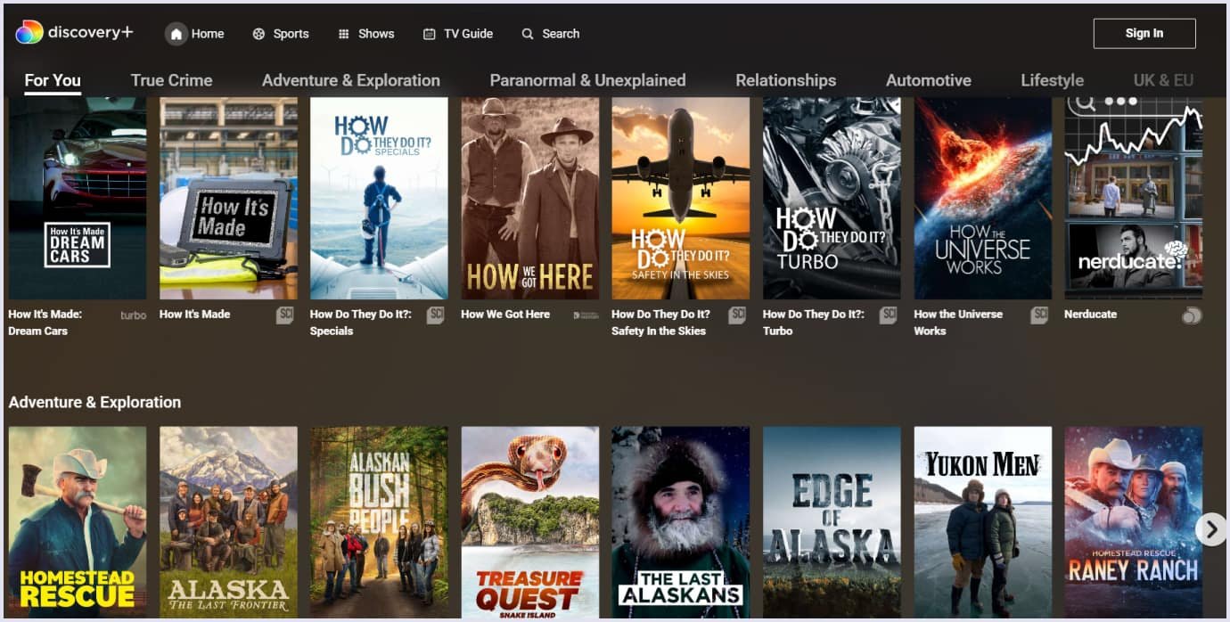
Task: Switch to Automotive tab
Action: coord(928,80)
